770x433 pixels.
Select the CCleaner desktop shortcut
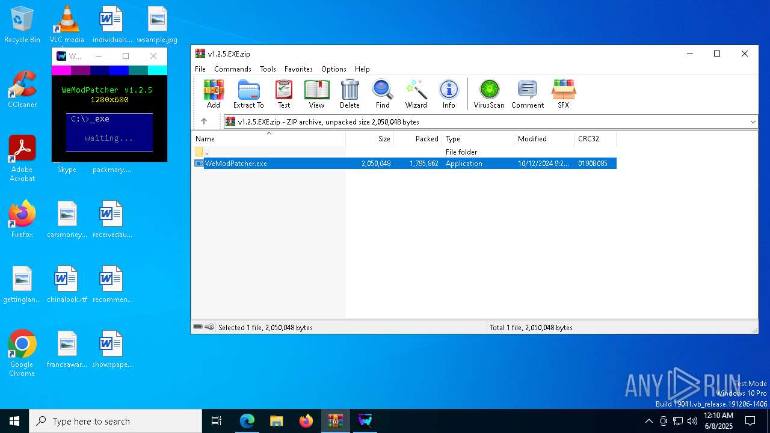(22, 90)
